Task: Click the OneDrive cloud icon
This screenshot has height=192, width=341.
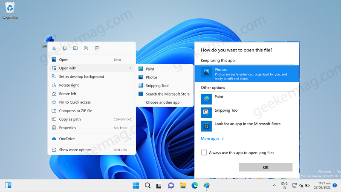Action: [x=54, y=139]
